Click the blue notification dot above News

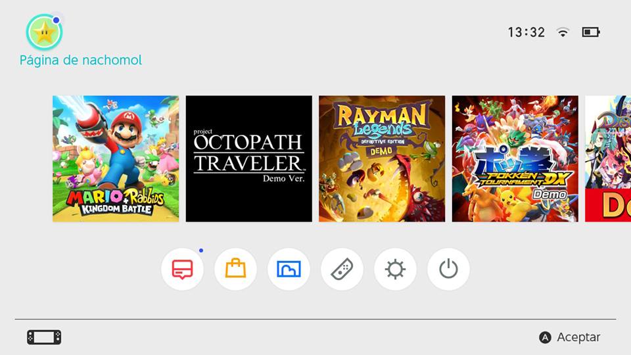pyautogui.click(x=200, y=250)
